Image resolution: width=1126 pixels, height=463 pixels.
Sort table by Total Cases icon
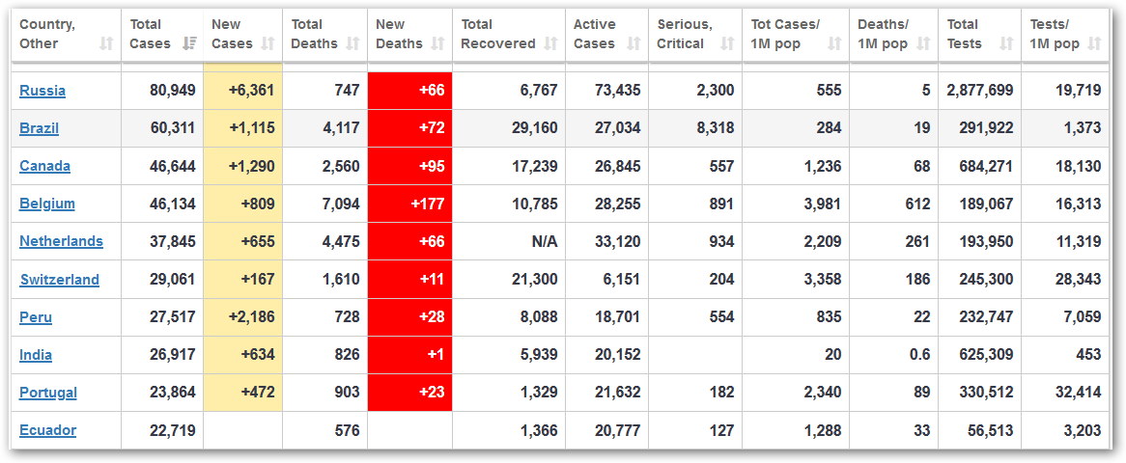[x=190, y=44]
